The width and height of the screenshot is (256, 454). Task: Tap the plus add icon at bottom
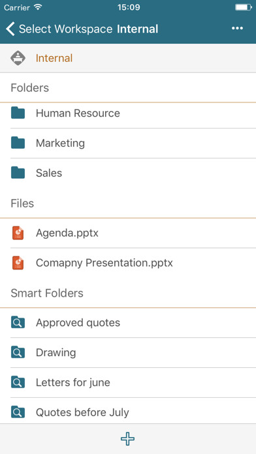[128, 439]
